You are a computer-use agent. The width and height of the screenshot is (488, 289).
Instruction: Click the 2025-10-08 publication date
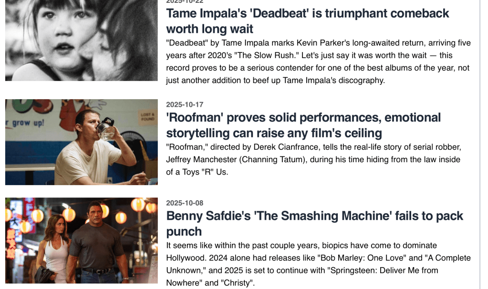point(185,203)
